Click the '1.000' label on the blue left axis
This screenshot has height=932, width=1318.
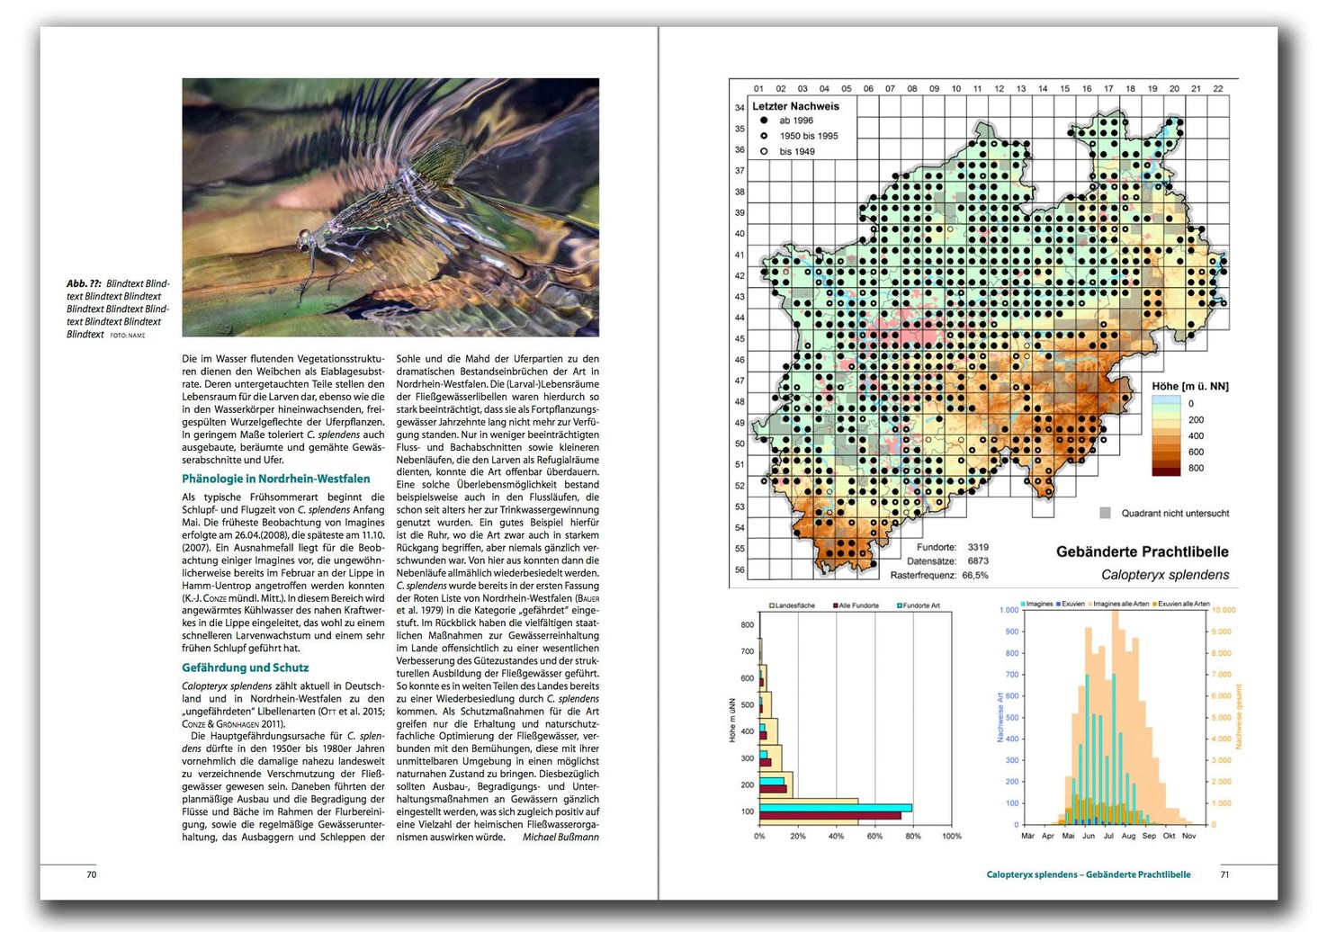pos(1009,610)
